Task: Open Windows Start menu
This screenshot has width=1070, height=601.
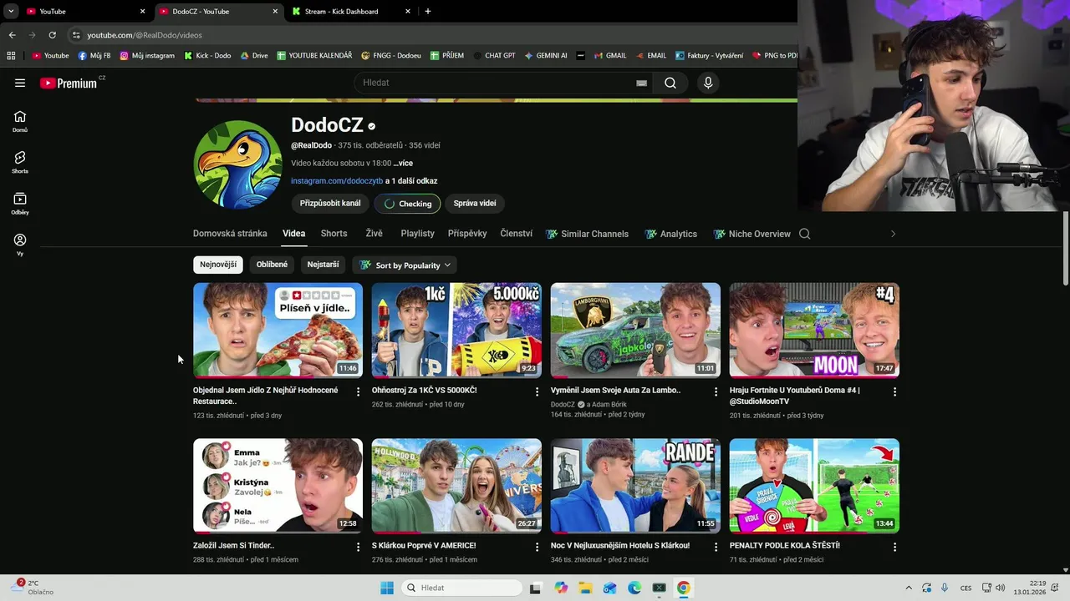Action: [x=387, y=588]
